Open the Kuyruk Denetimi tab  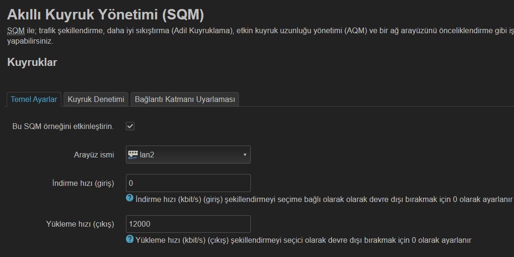point(95,99)
